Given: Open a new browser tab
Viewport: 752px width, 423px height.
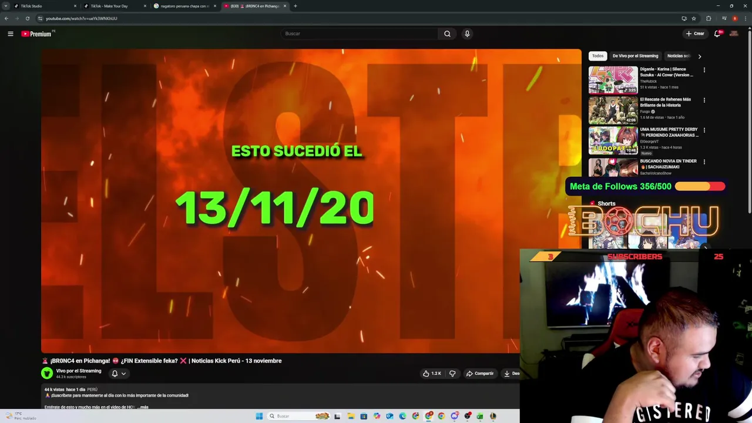Looking at the screenshot, I should (296, 6).
